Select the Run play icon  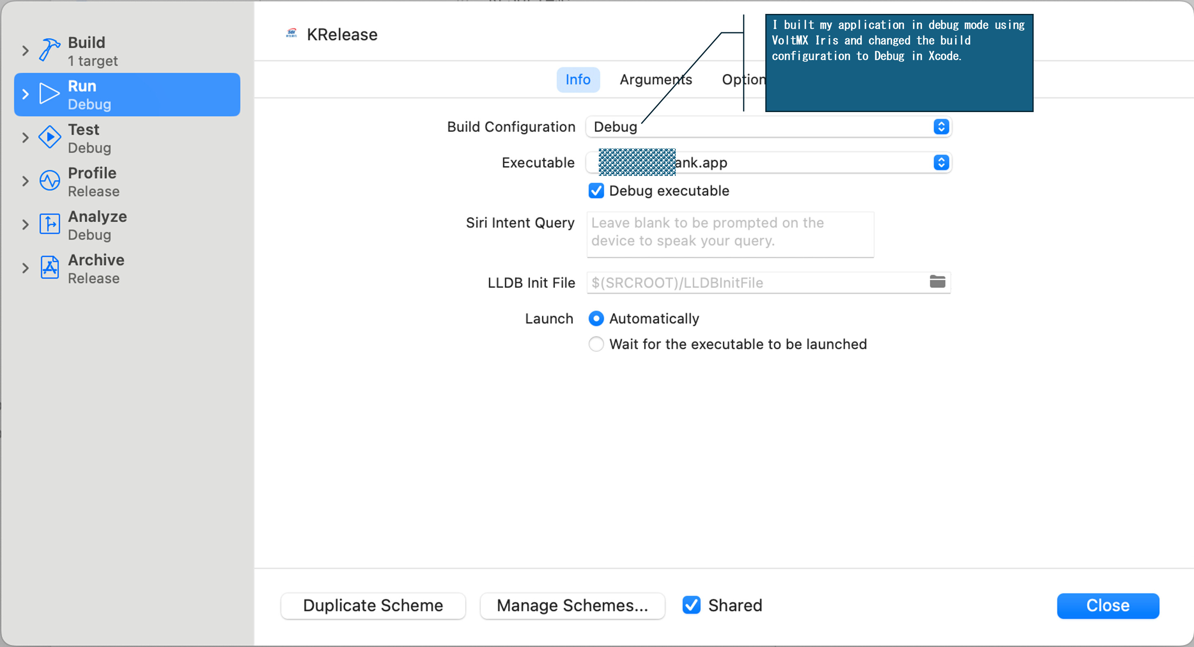coord(49,94)
